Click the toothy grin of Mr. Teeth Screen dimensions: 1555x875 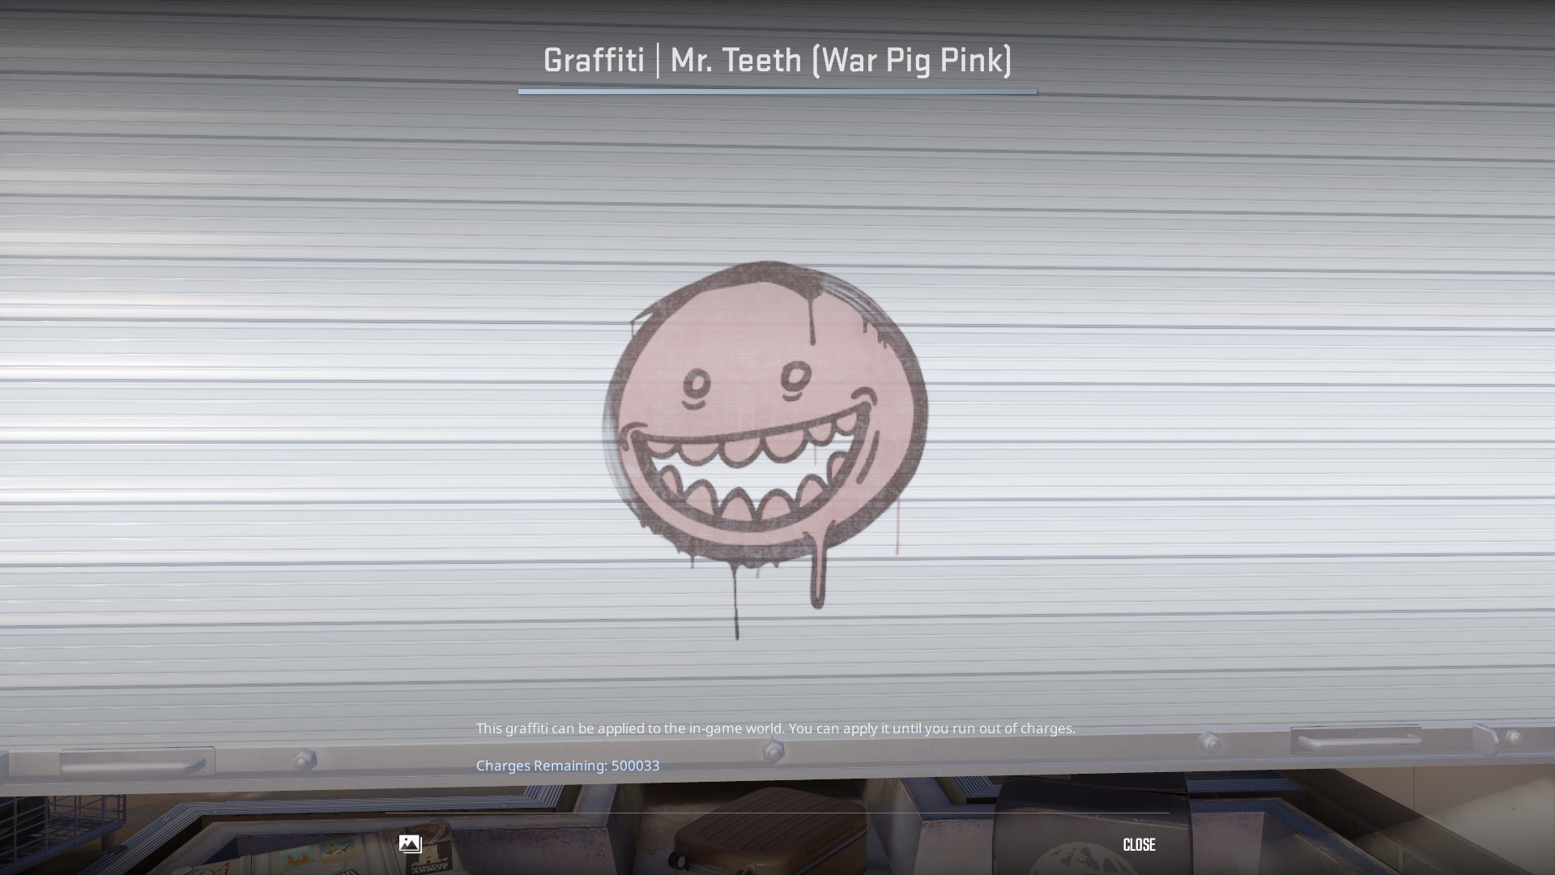coord(749,474)
